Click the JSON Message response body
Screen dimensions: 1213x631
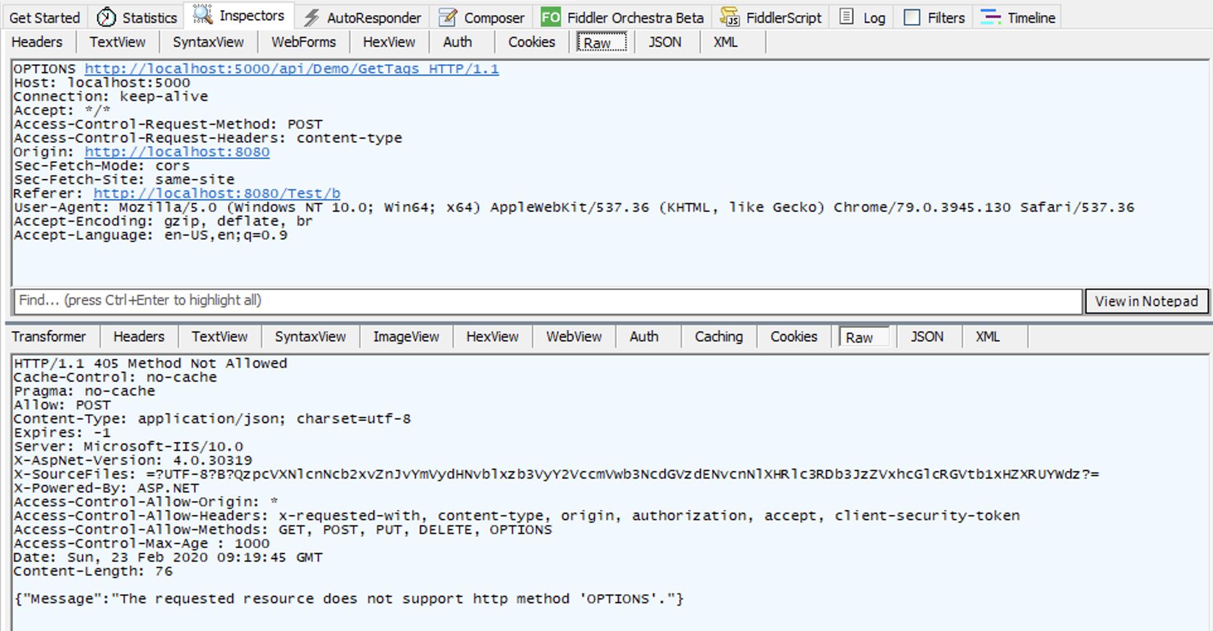coord(349,599)
